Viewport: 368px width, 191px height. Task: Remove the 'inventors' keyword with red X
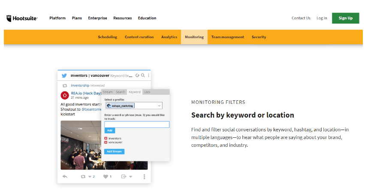click(x=106, y=138)
